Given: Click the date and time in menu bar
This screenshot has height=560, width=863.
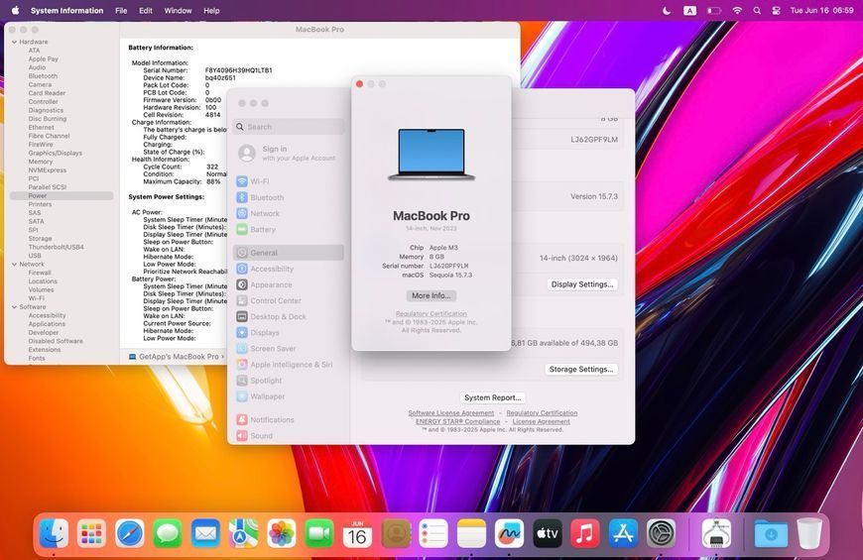Looking at the screenshot, I should point(821,11).
